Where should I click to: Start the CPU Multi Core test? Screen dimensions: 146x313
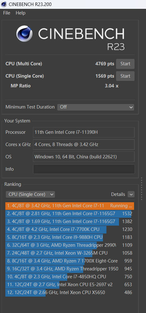[125, 64]
